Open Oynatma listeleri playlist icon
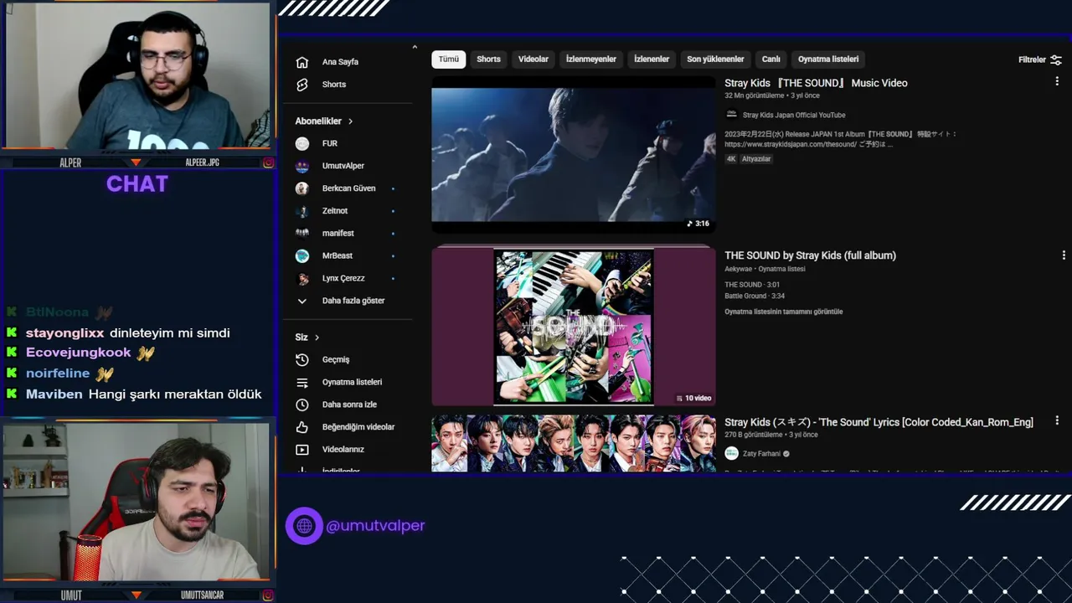This screenshot has width=1072, height=603. pyautogui.click(x=302, y=382)
